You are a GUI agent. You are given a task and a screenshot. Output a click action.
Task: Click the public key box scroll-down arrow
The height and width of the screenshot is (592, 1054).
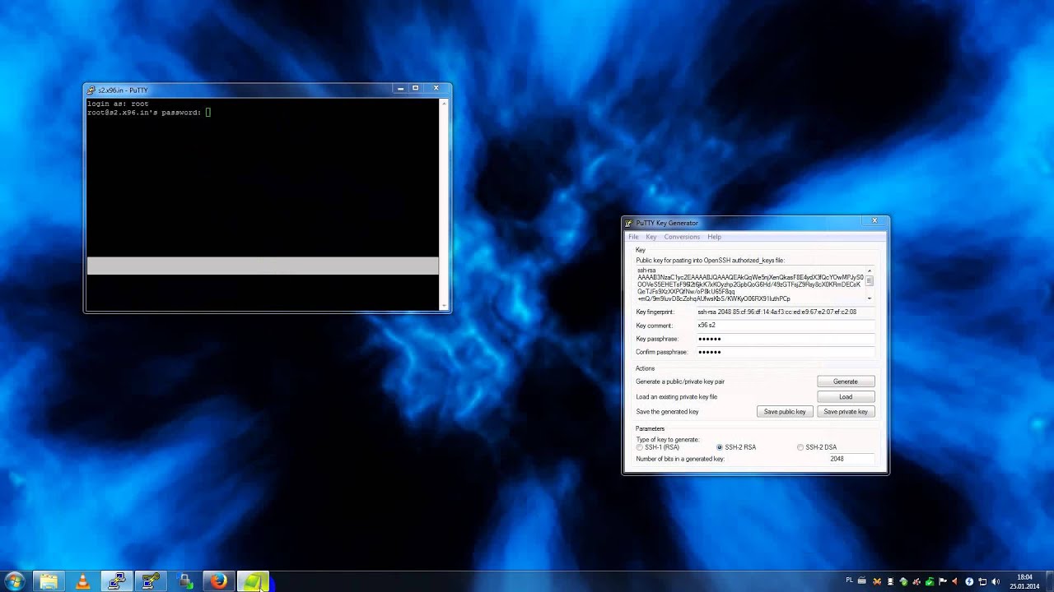869,298
